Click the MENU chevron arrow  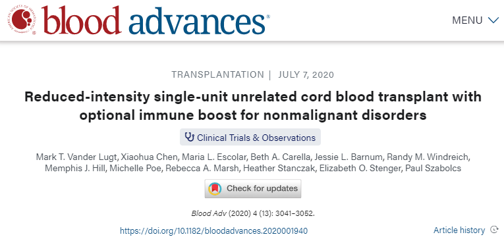[493, 20]
